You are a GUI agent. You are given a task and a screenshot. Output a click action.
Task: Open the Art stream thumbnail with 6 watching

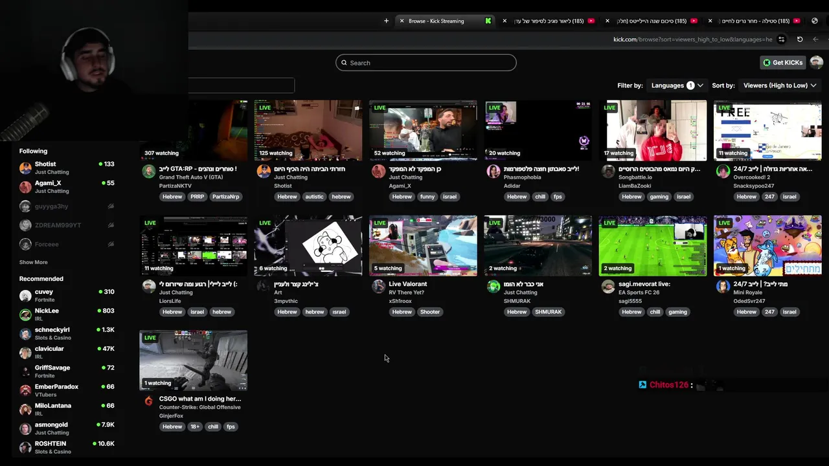[308, 245]
